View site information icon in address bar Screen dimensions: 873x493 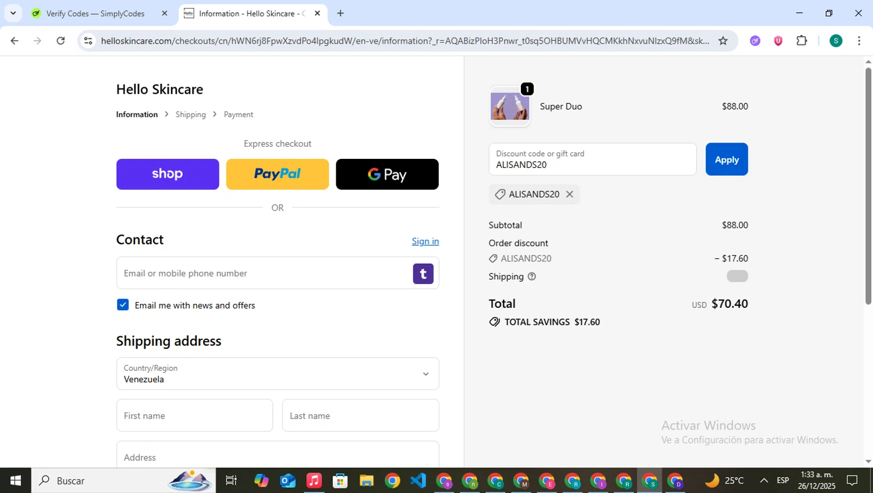click(88, 41)
